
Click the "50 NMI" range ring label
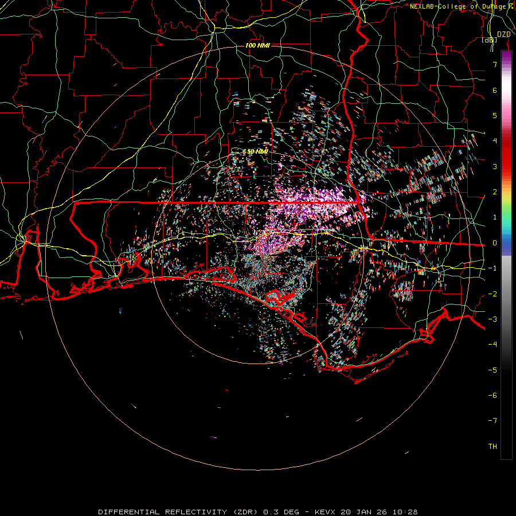coord(257,151)
